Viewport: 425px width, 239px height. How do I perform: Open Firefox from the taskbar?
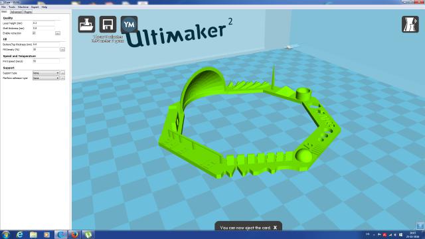(74, 234)
